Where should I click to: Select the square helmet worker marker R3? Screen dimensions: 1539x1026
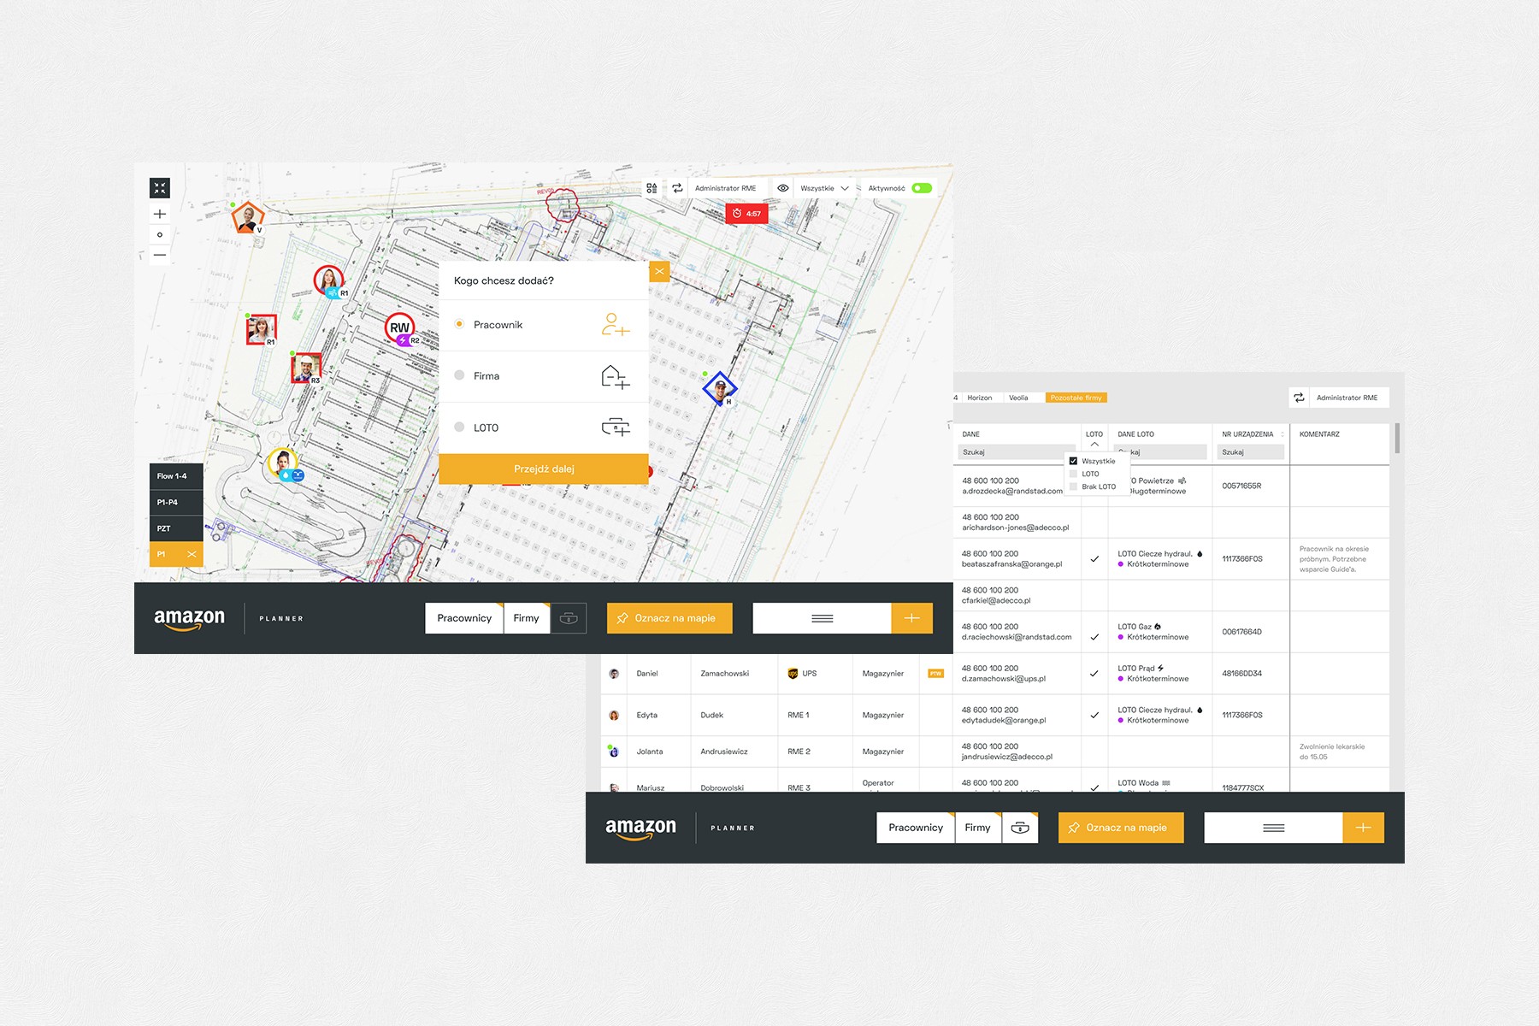pyautogui.click(x=305, y=368)
